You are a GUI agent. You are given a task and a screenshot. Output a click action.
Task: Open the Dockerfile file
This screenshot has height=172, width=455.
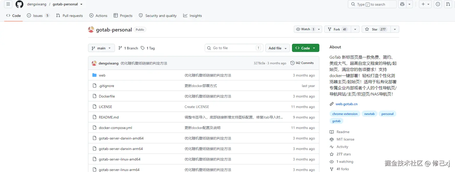tap(107, 96)
